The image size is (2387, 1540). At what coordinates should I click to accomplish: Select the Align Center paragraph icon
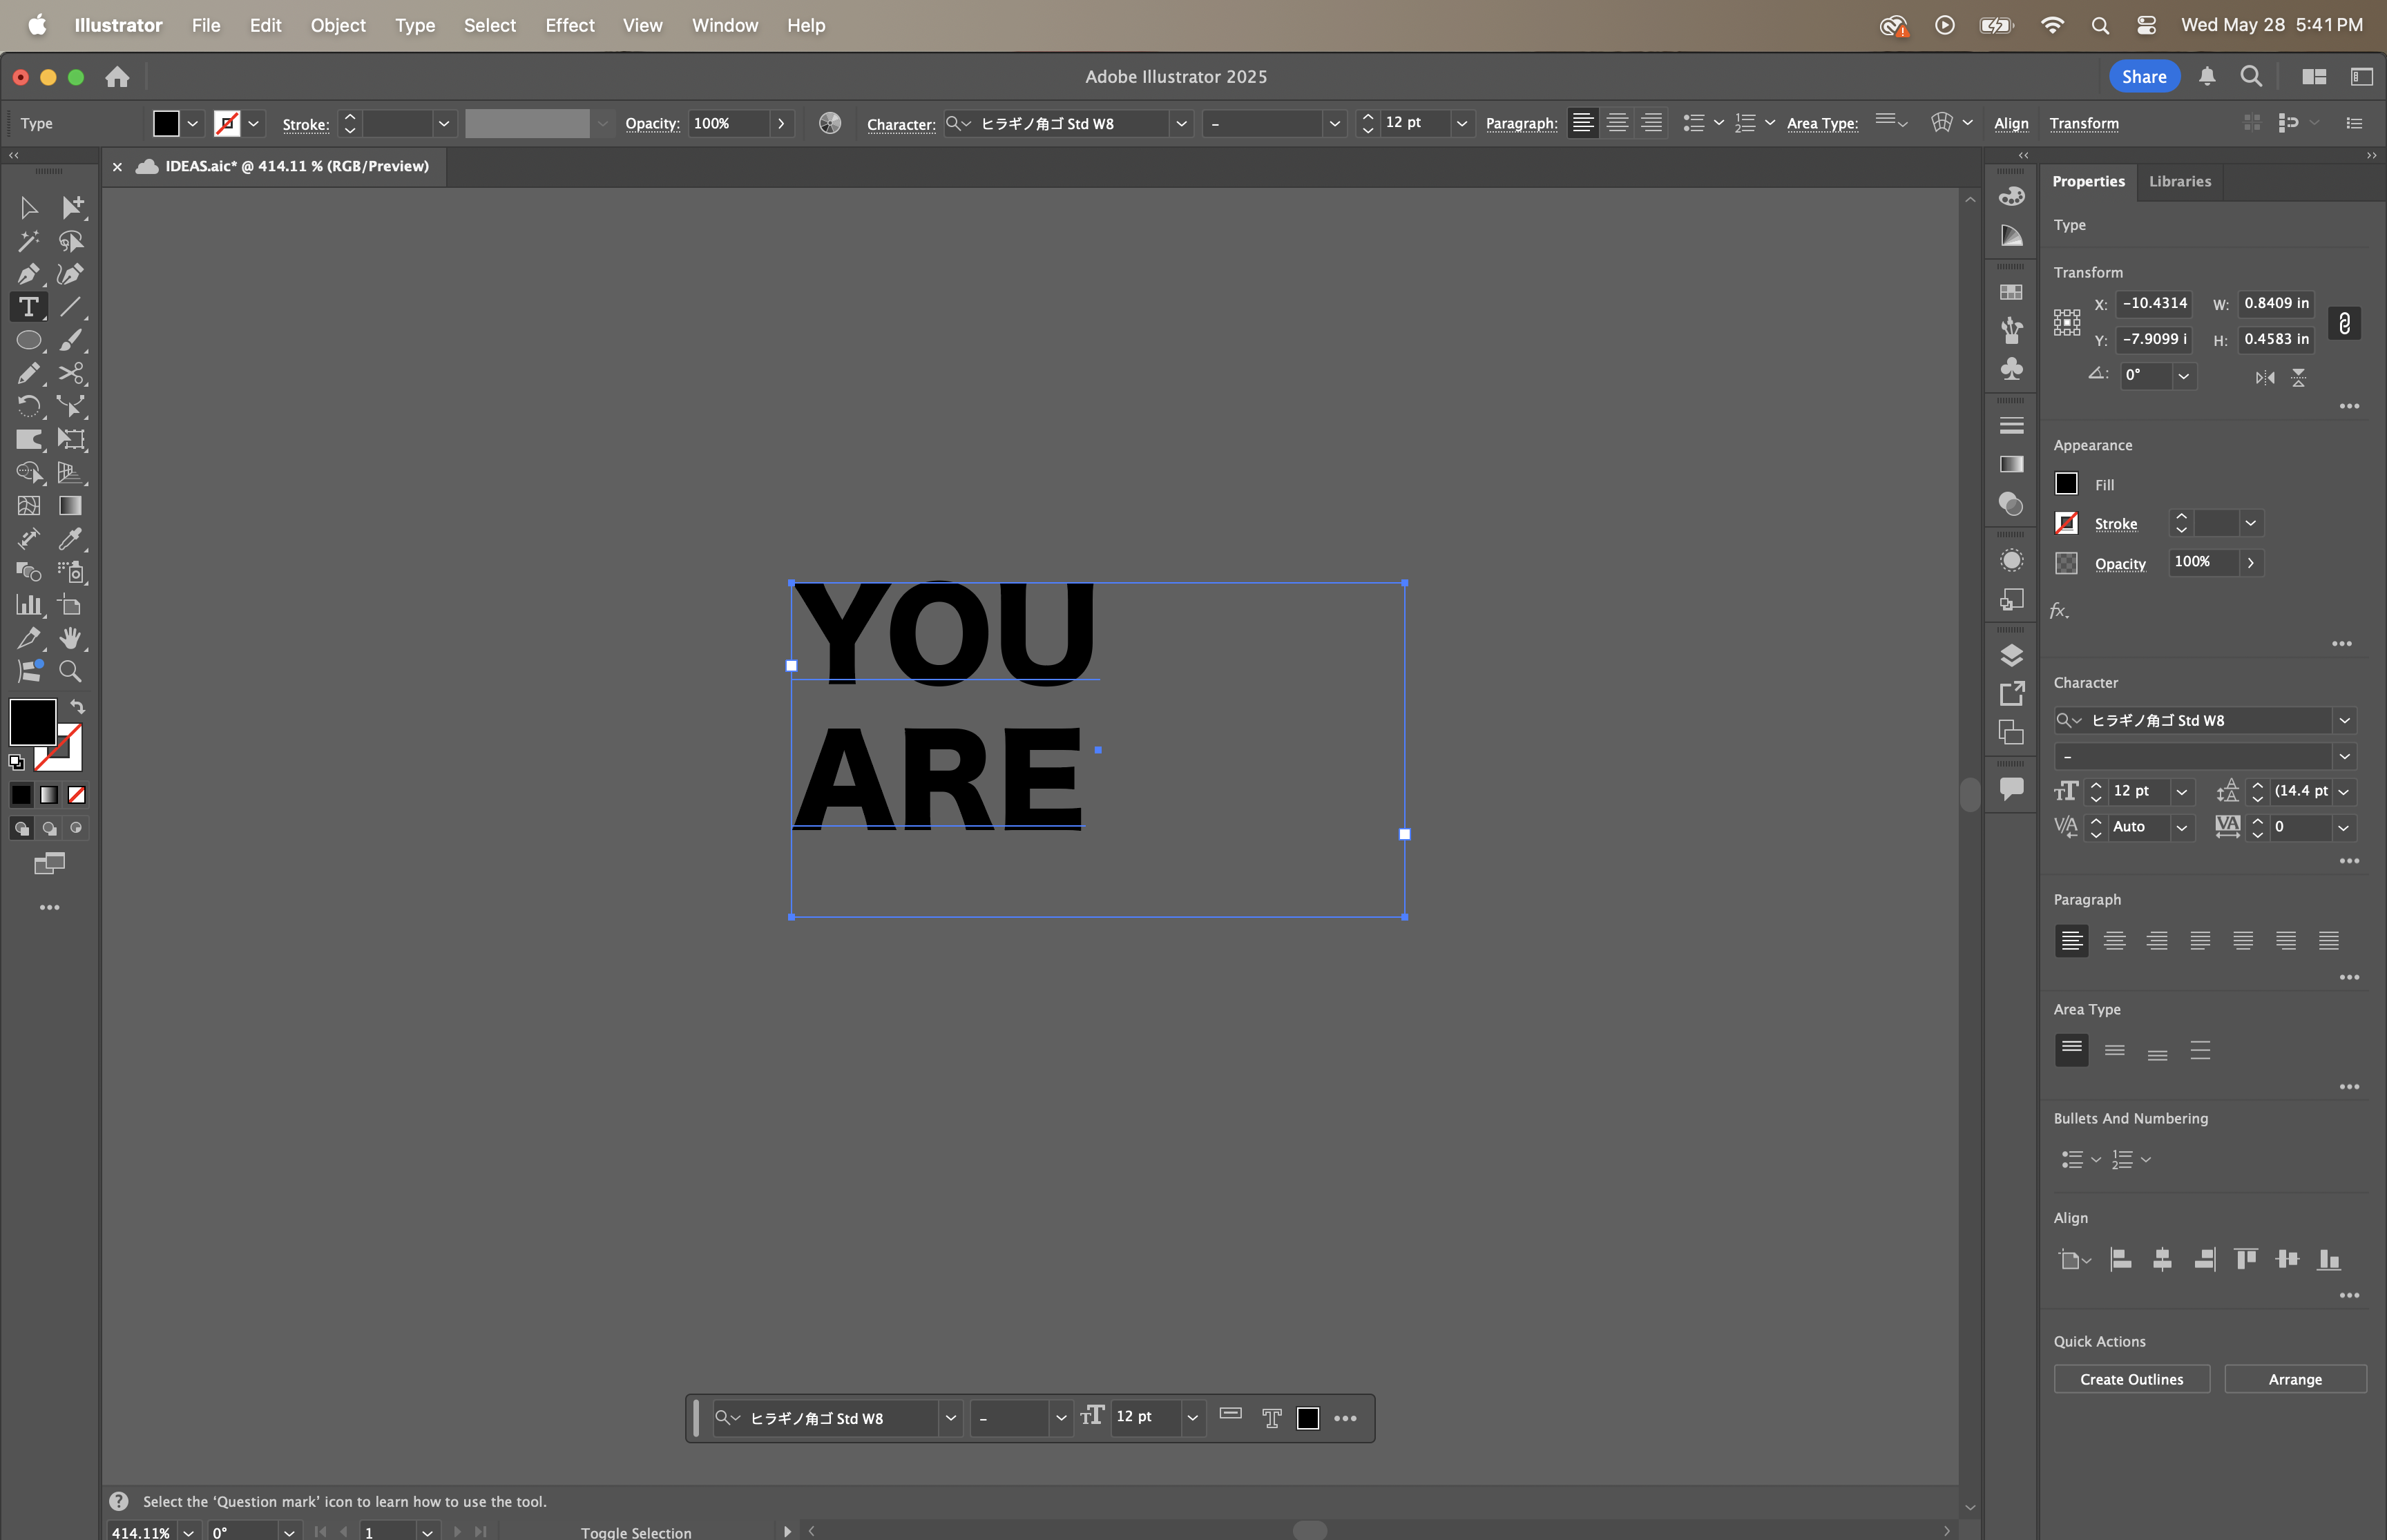pos(2113,940)
